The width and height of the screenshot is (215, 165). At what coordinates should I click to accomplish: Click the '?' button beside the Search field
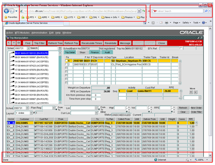pyautogui.click(x=60, y=48)
